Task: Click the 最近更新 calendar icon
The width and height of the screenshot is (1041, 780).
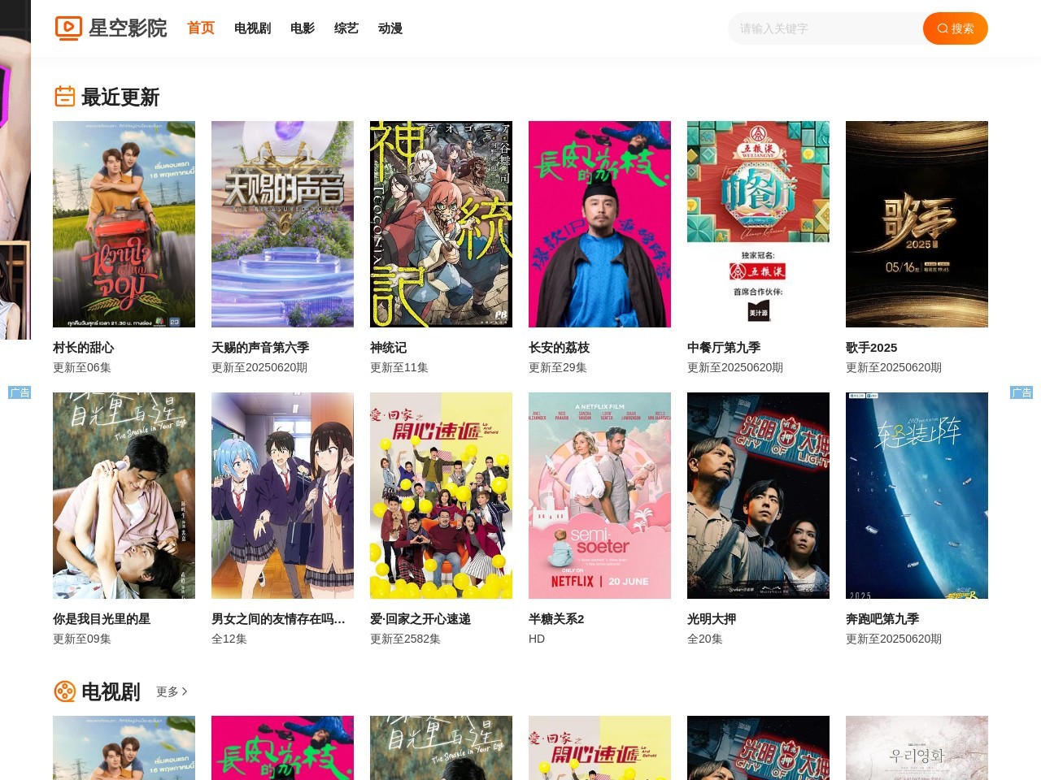Action: click(x=65, y=97)
